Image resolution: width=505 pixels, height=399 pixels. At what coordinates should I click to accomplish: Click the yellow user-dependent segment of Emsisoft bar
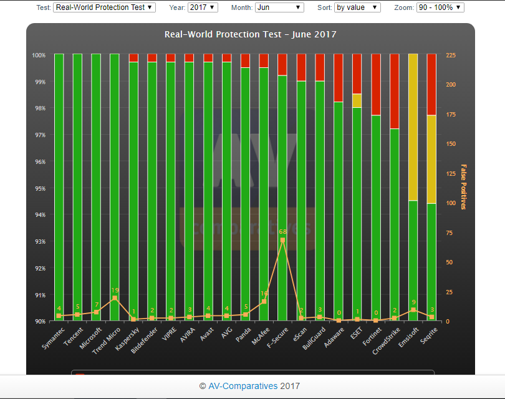tap(413, 127)
